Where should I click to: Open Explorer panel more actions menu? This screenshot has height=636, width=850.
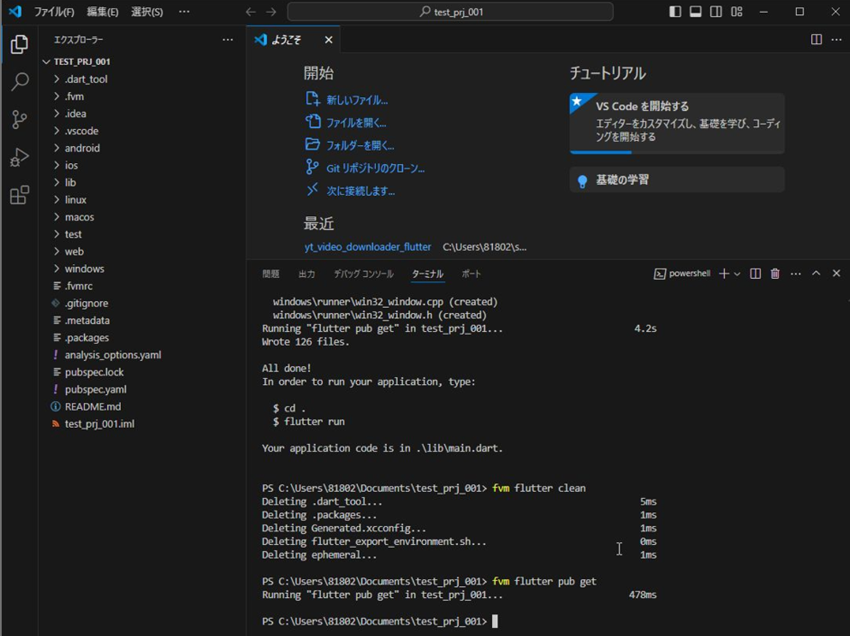[x=228, y=40]
